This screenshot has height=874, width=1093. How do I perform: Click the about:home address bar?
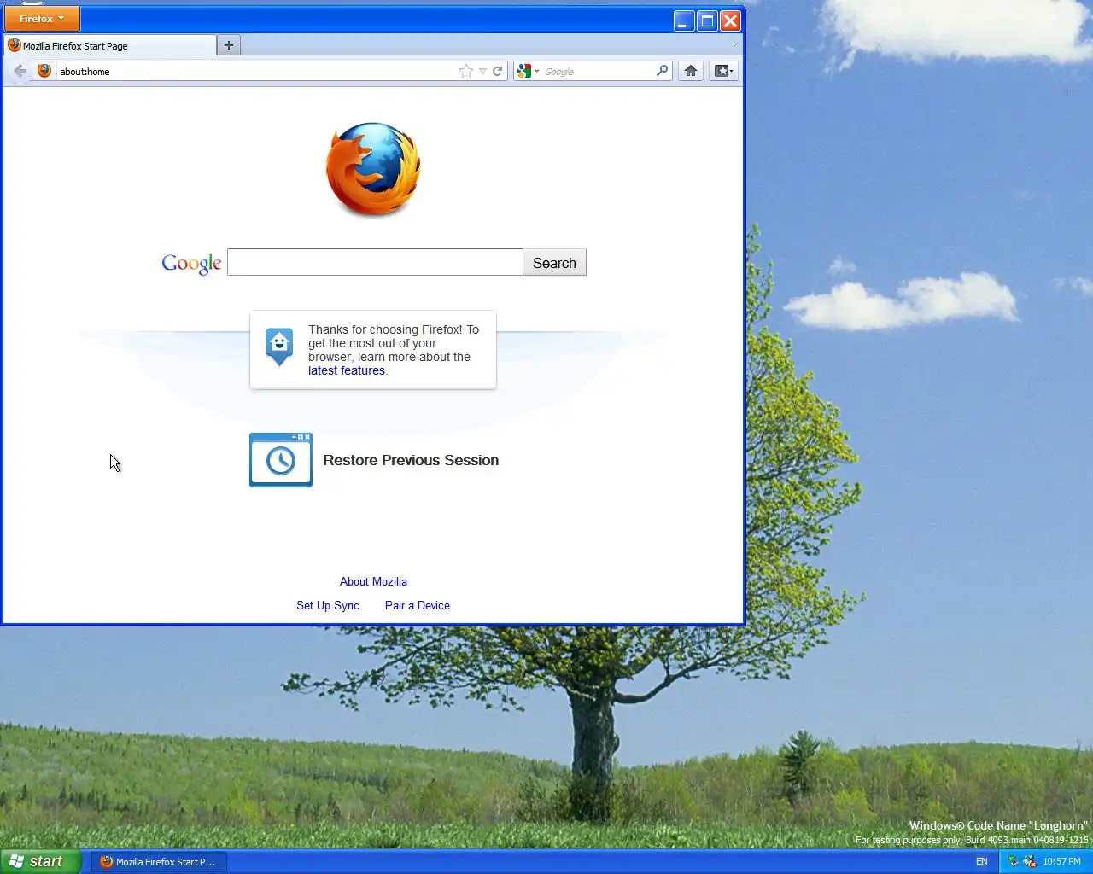tap(256, 72)
